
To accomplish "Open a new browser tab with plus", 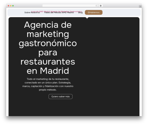I will pyautogui.click(x=140, y=7).
